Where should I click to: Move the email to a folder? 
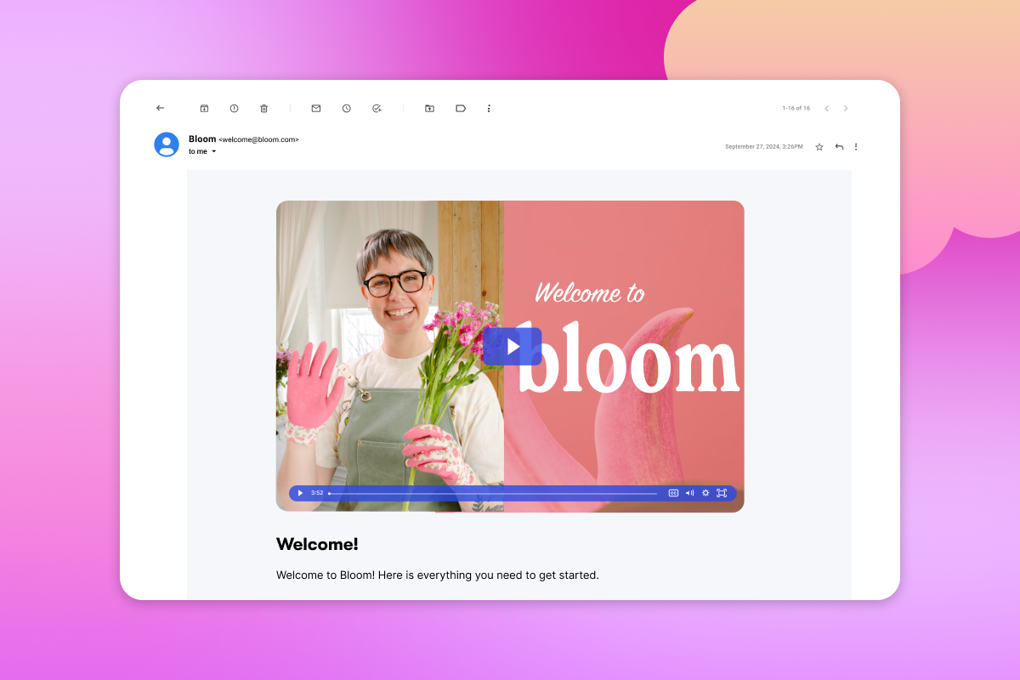pyautogui.click(x=429, y=108)
